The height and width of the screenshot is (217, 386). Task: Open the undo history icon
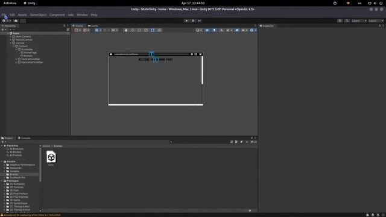click(x=340, y=20)
